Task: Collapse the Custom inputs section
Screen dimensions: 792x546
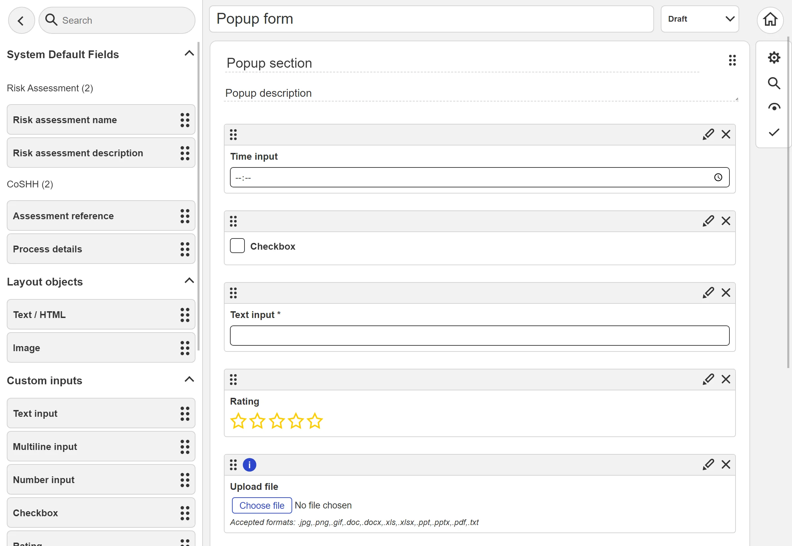Action: (x=189, y=380)
